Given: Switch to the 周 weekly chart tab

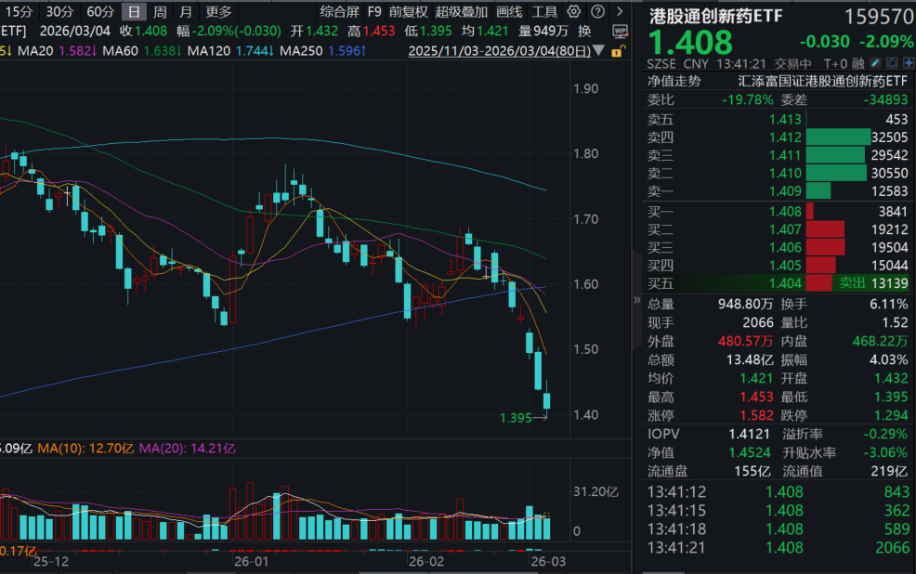Looking at the screenshot, I should [161, 12].
